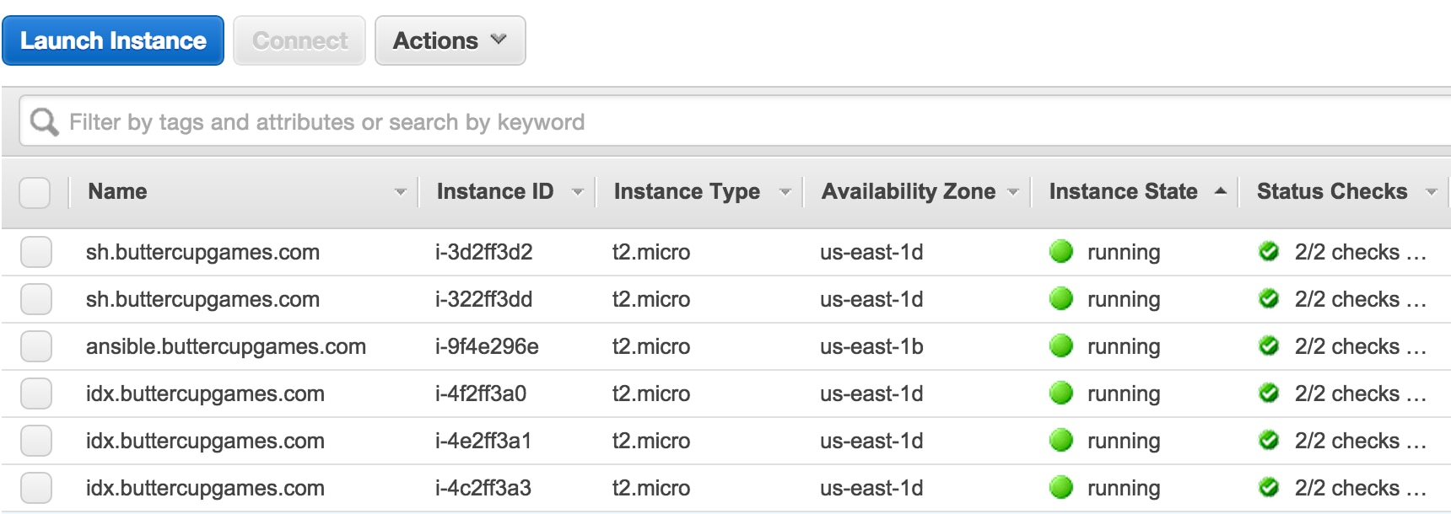Click green status dot for ansible.buttercupgames.com
Image resolution: width=1451 pixels, height=514 pixels.
[x=1060, y=346]
